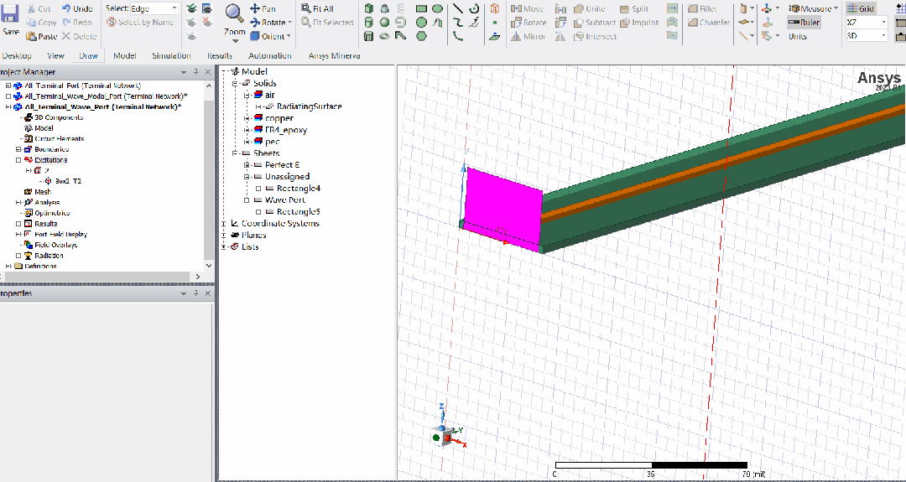Click the Pan view tool
This screenshot has height=482, width=906.
tap(263, 8)
